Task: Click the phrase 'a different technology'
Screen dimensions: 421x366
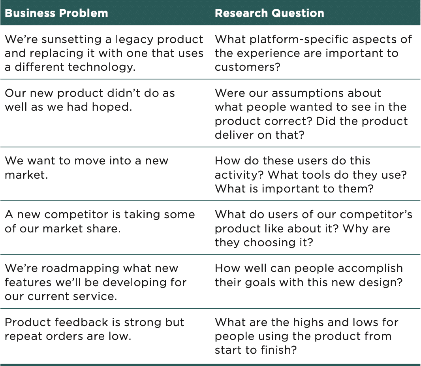Action: pos(70,67)
